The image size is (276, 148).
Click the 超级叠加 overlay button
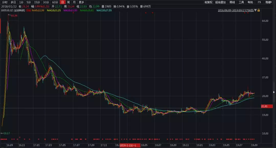point(220,2)
